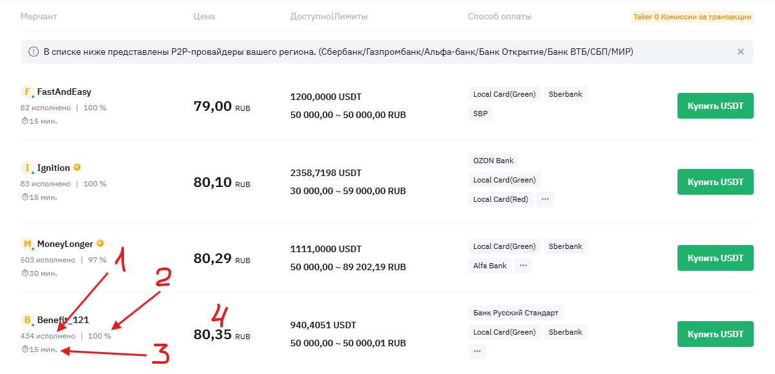Click the MoneyLonger merchant avatar icon
Image resolution: width=775 pixels, height=374 pixels.
coord(27,244)
